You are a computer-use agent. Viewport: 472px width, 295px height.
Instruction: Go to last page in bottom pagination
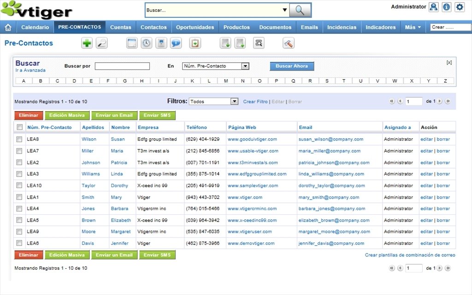(x=448, y=268)
